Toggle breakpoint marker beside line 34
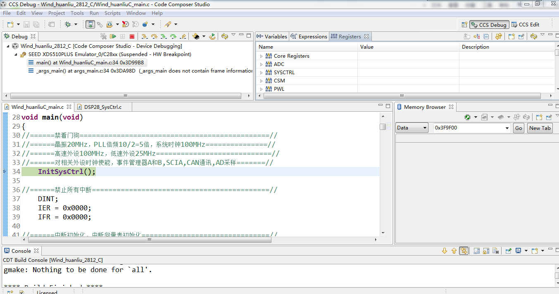This screenshot has height=294, width=559. click(5, 172)
